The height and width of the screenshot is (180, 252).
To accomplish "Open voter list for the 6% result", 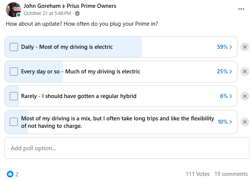I will pos(226,96).
